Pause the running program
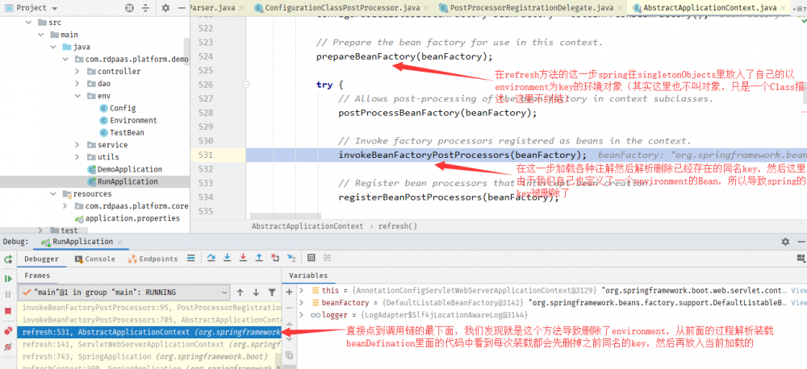 coord(8,295)
